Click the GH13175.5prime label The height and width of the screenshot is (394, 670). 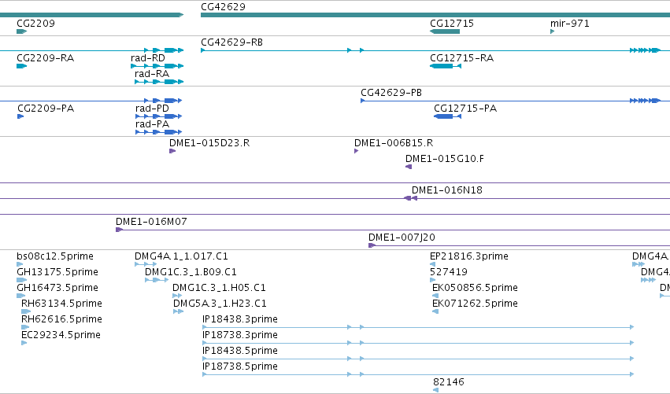click(x=57, y=272)
